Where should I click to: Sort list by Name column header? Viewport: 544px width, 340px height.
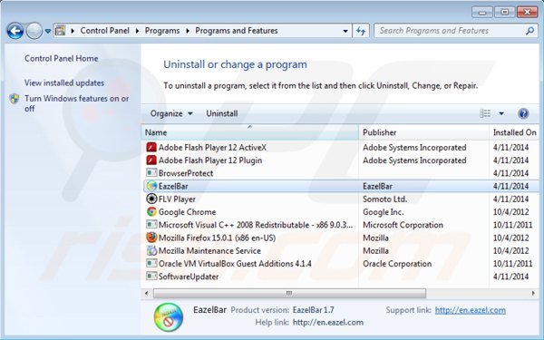click(x=250, y=132)
